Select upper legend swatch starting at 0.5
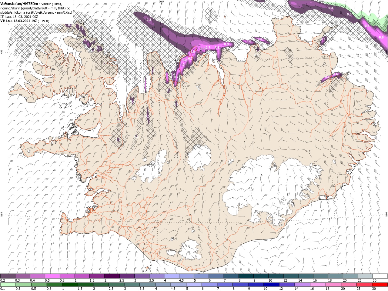 [52, 276]
